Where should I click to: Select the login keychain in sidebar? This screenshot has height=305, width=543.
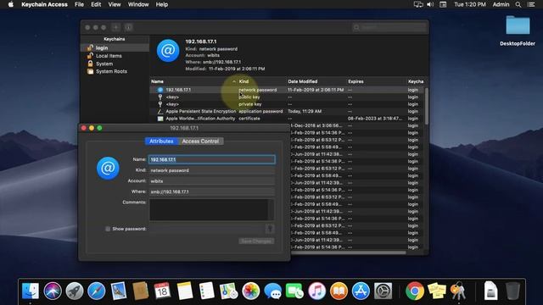115,47
